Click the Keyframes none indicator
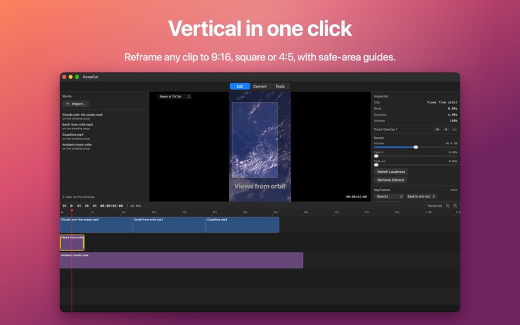 click(x=454, y=190)
